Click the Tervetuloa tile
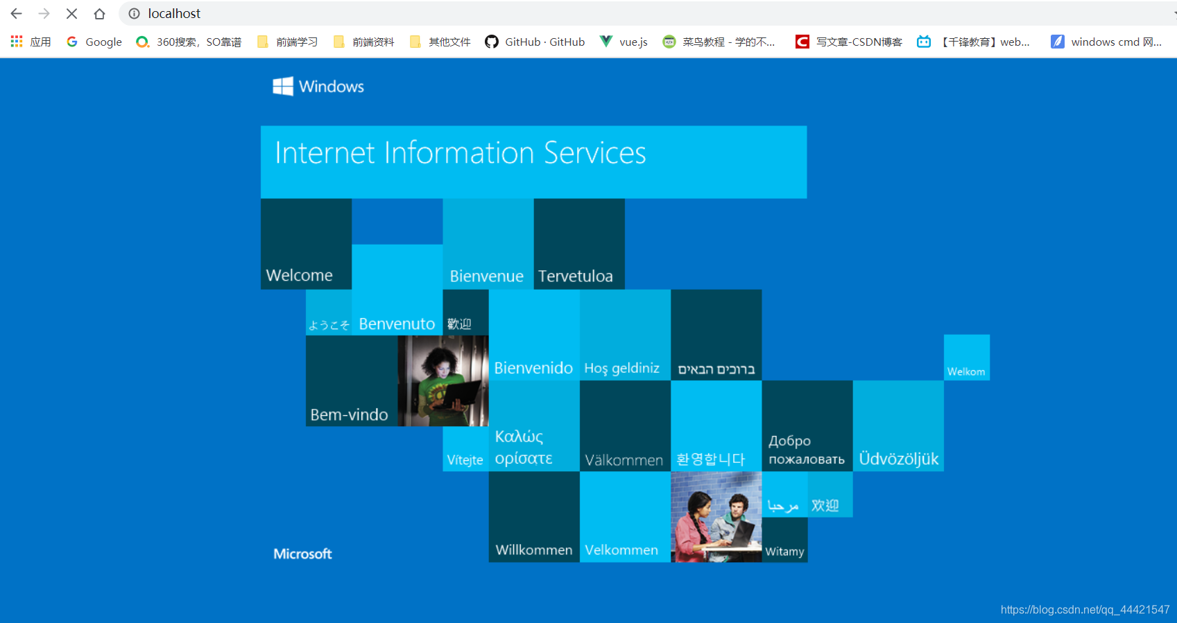 point(579,244)
